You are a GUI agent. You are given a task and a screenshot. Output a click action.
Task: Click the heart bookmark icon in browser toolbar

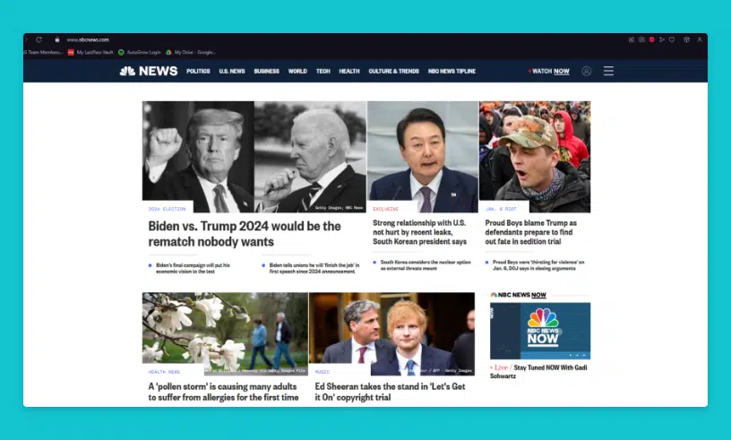pos(673,39)
